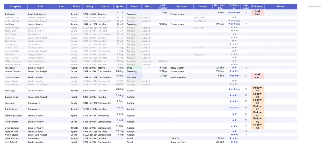Select the 'Rejected' status cell
This screenshot has height=147, width=330.
134,61
